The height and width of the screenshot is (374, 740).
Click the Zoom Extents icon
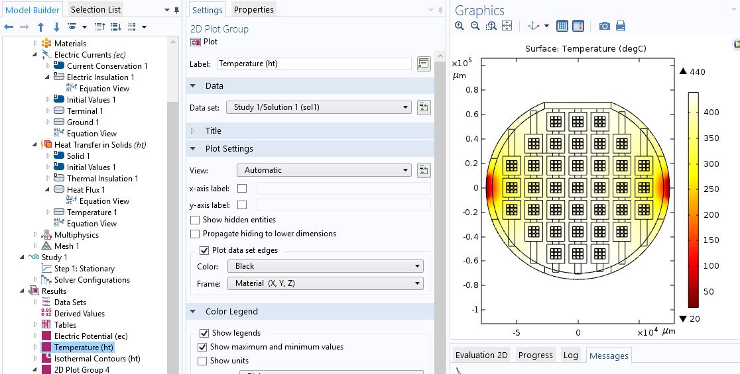(507, 26)
